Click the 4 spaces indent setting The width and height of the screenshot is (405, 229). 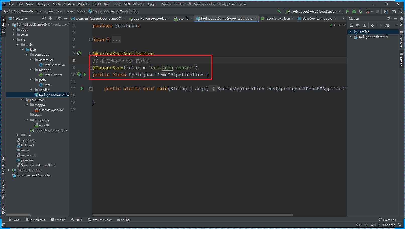tap(388, 225)
